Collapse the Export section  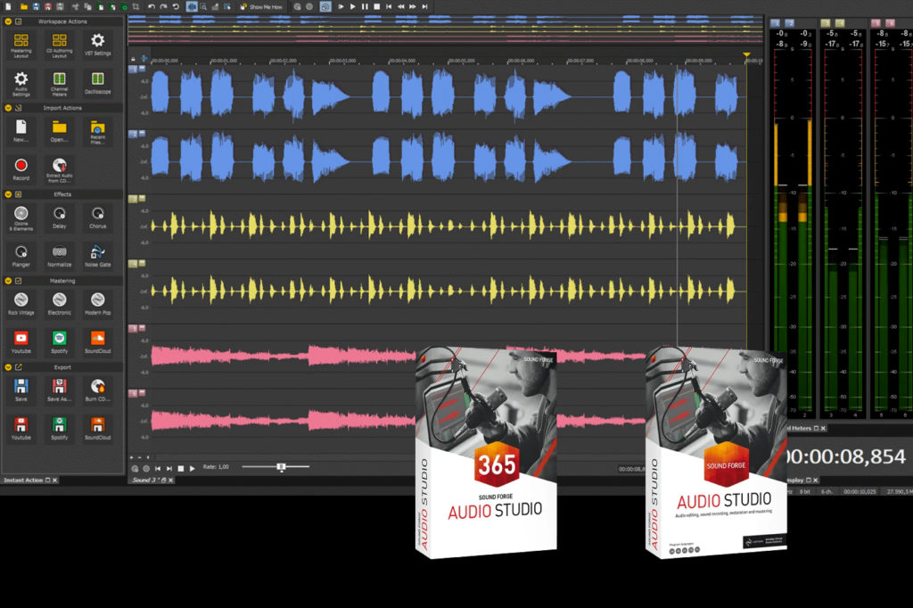8,367
